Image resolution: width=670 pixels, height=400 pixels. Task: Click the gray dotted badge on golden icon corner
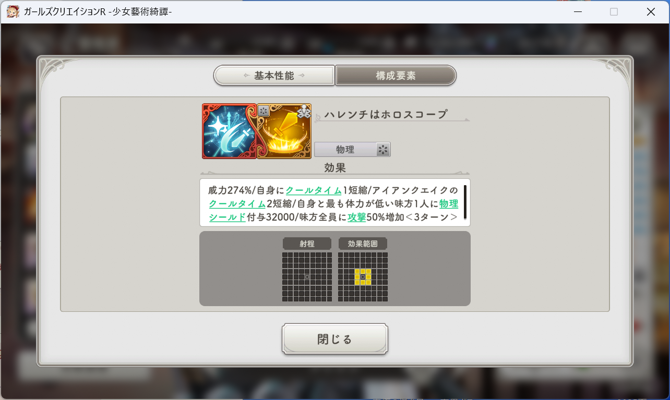click(264, 111)
